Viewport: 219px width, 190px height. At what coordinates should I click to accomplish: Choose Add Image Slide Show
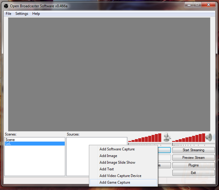pos(117,162)
